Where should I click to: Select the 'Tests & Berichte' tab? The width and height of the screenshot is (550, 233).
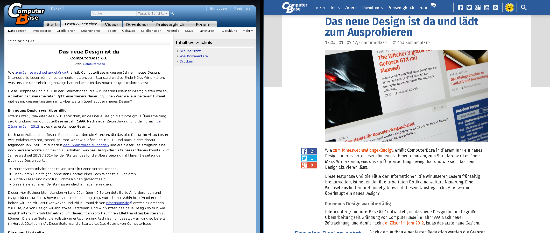click(x=81, y=24)
